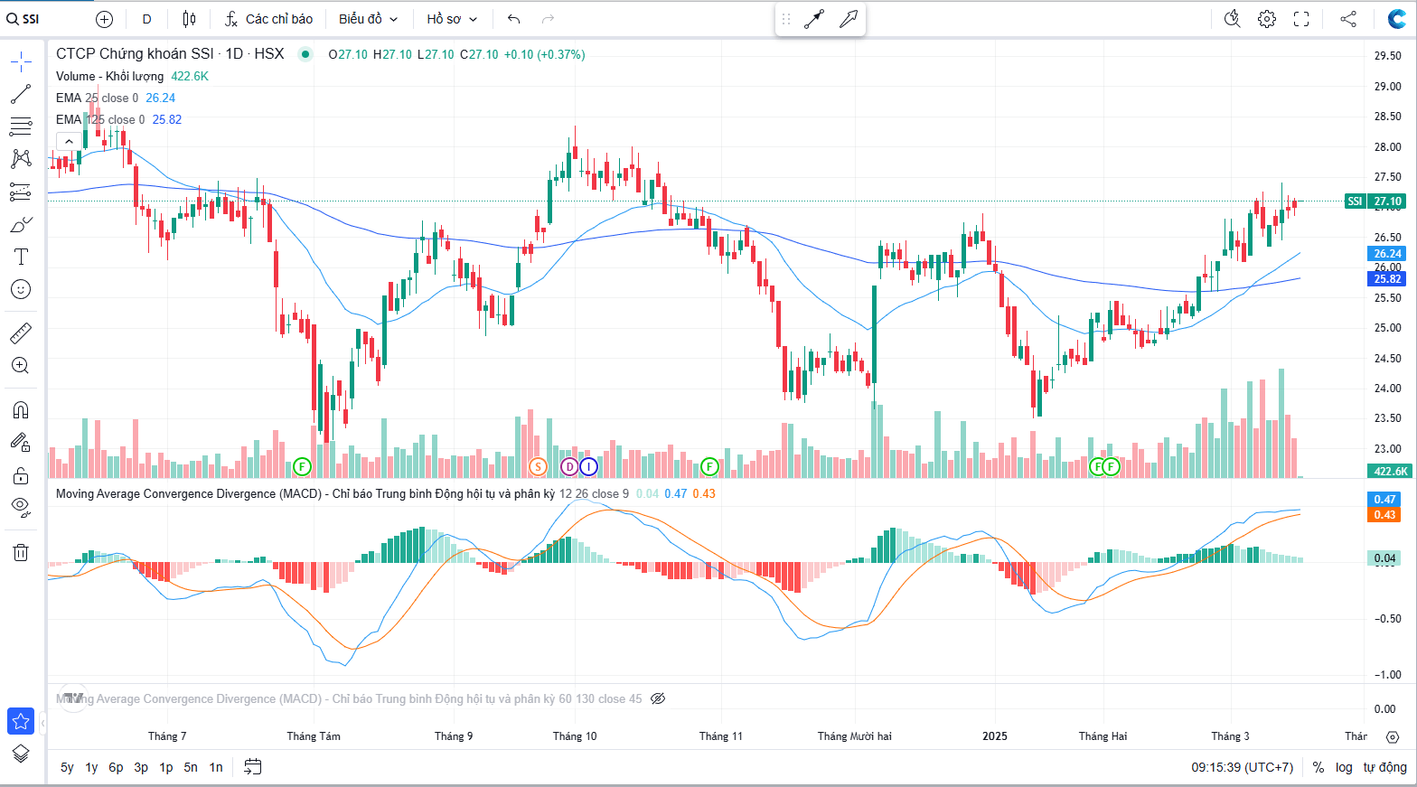Screen dimensions: 1417x787
Task: Grab the floating toolbar drag handle
Action: (786, 19)
